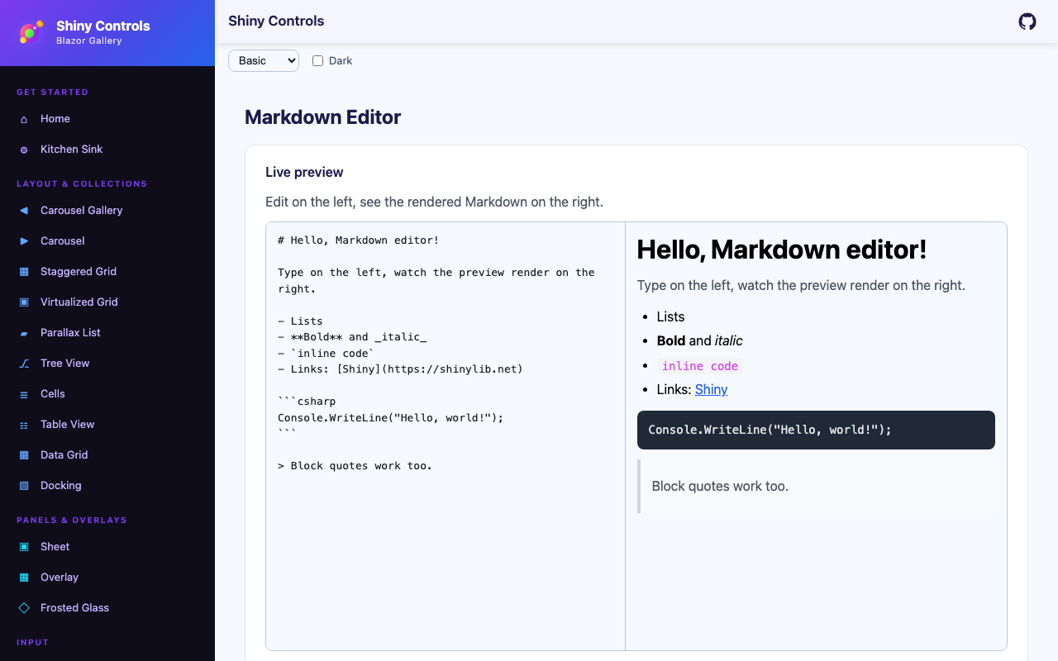Click the Live preview heading
The width and height of the screenshot is (1058, 661).
coord(304,173)
